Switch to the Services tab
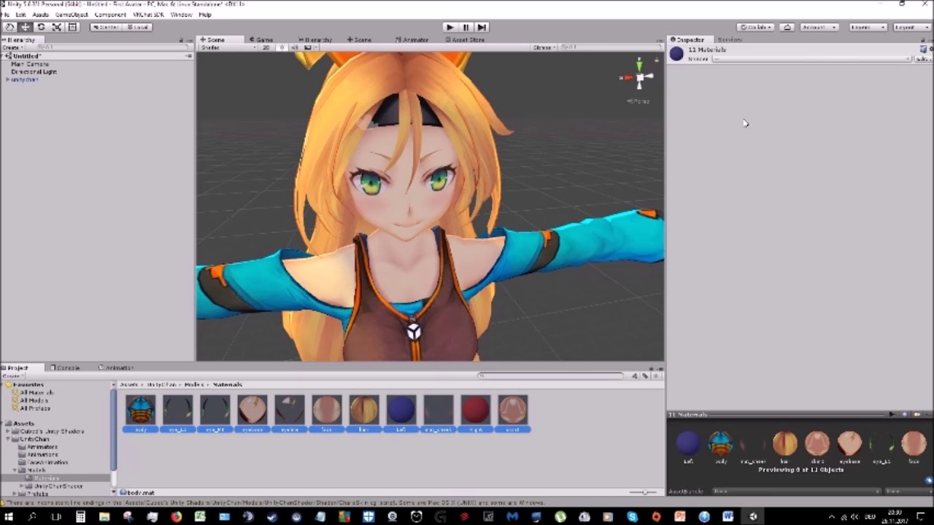This screenshot has width=934, height=525. coord(730,39)
